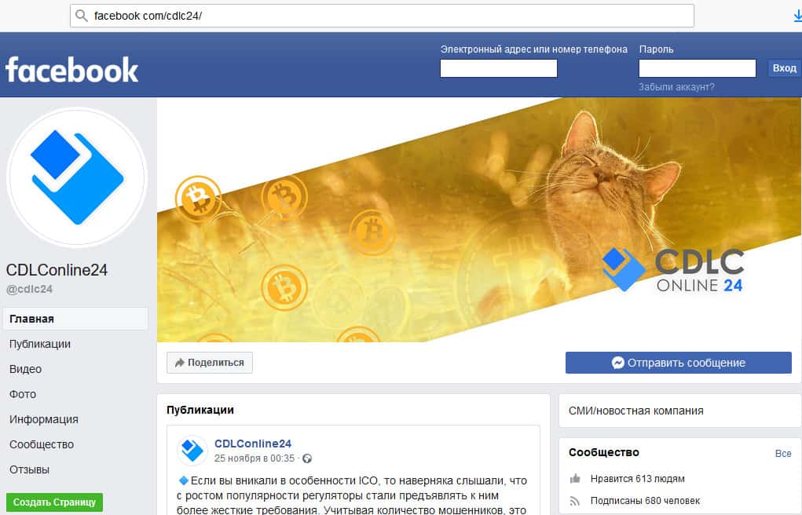Open the Информация sidebar section
802x515 pixels.
click(x=43, y=419)
